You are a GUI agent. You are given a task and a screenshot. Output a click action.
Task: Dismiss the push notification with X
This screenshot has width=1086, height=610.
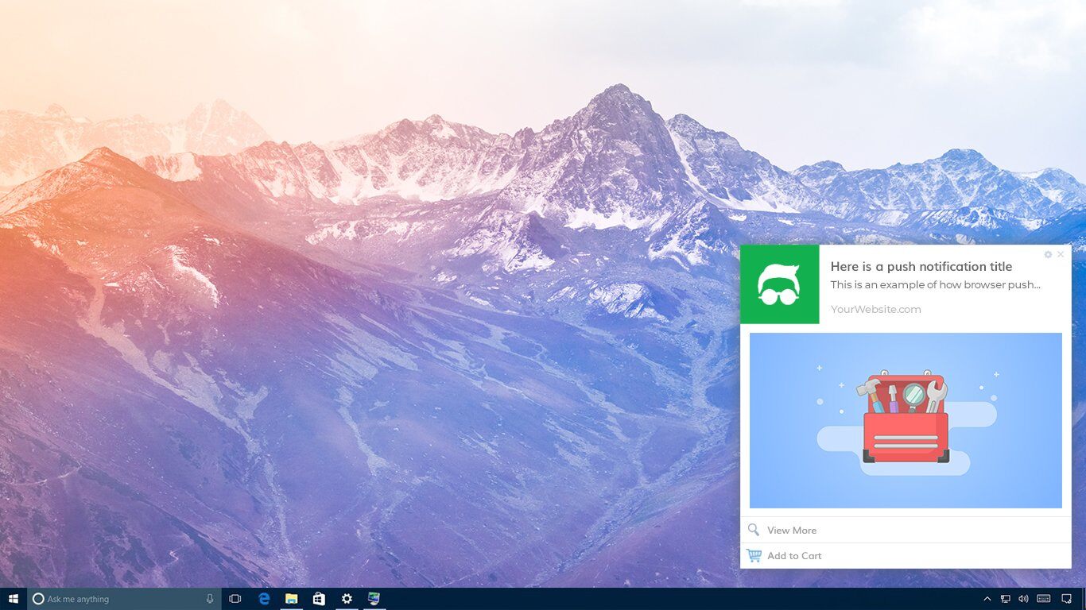point(1060,255)
